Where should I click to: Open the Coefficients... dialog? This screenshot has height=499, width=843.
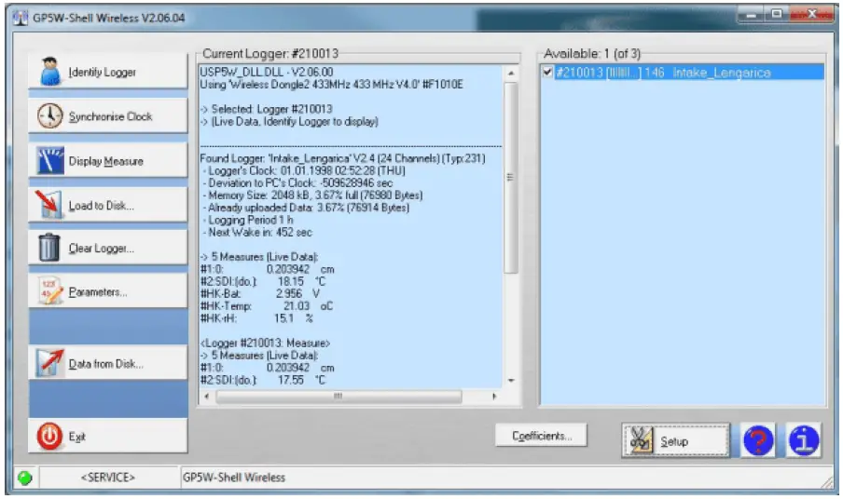541,436
